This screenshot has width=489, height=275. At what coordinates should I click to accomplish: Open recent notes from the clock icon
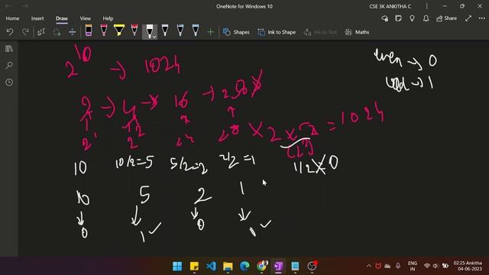(9, 82)
